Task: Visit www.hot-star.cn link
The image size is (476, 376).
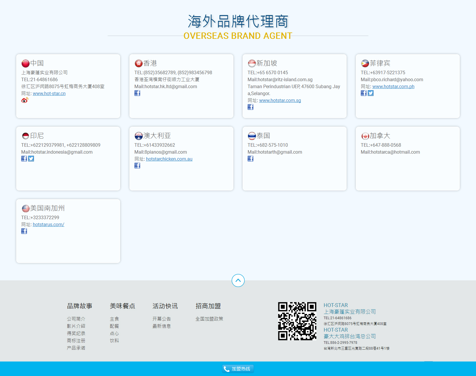Action: tap(49, 93)
